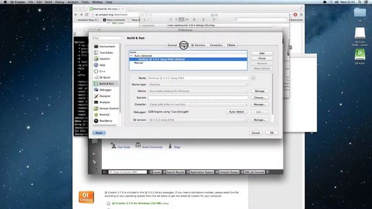Click the build hammer icon in Qt Creator sidebar
The width and height of the screenshot is (372, 209).
(x=95, y=168)
